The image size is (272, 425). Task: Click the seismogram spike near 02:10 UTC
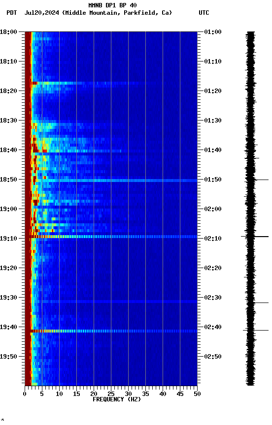255,237
